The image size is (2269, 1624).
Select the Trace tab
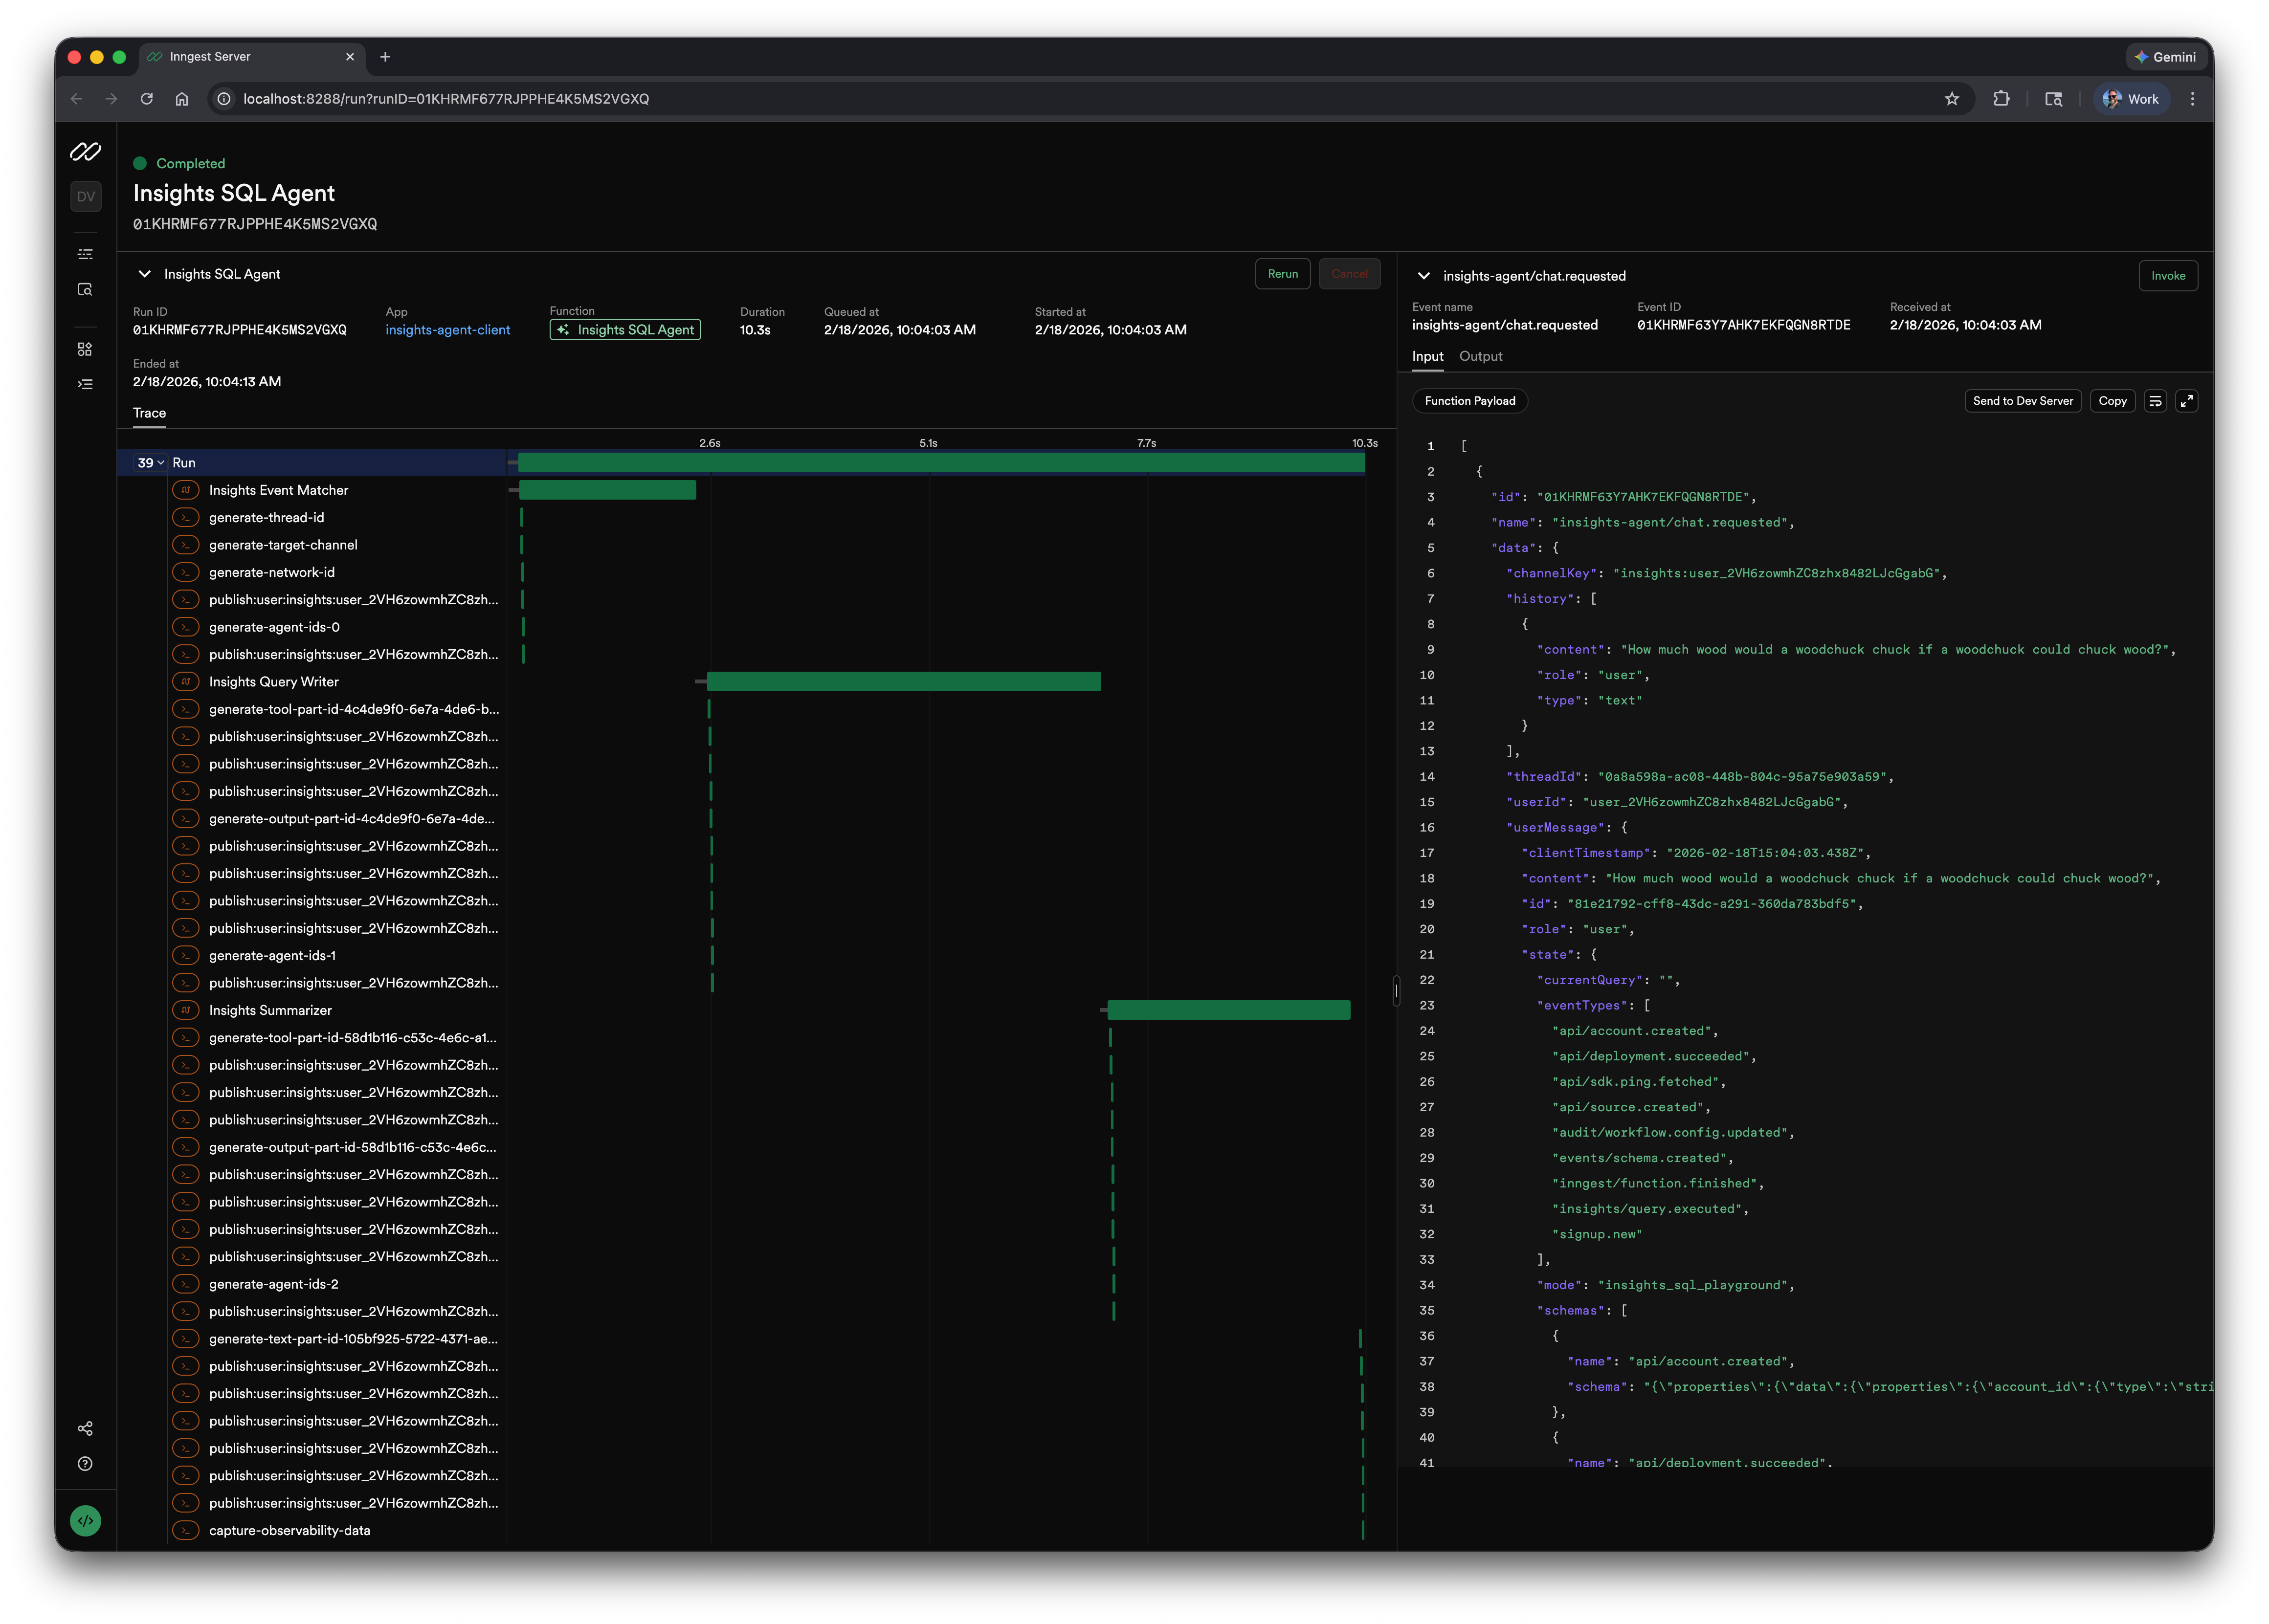click(149, 413)
